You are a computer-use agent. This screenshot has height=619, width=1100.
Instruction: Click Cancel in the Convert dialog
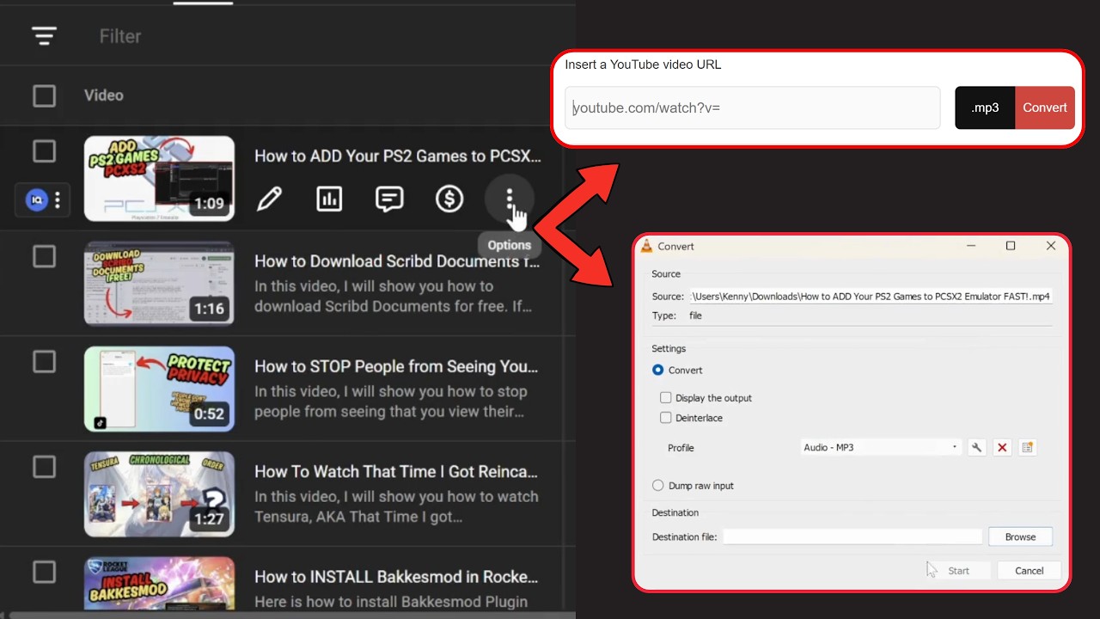pyautogui.click(x=1029, y=571)
